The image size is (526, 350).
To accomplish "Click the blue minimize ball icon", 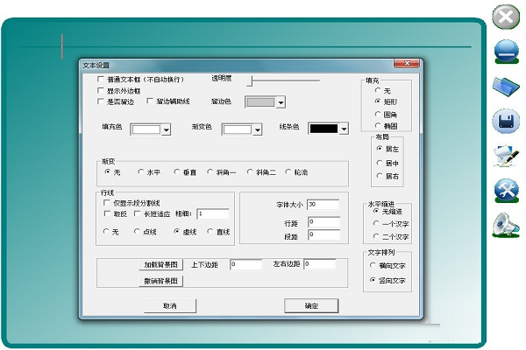I will coord(507,52).
